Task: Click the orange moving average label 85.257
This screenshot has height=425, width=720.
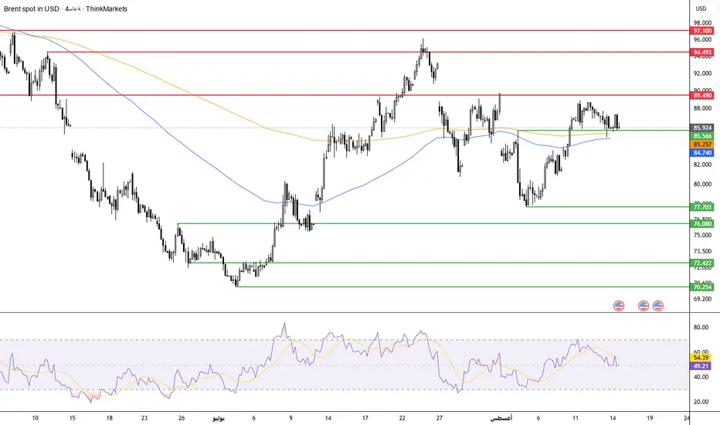Action: pyautogui.click(x=702, y=144)
